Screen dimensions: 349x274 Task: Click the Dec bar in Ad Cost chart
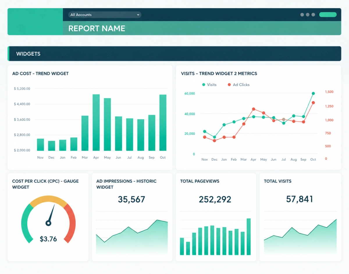click(51, 146)
